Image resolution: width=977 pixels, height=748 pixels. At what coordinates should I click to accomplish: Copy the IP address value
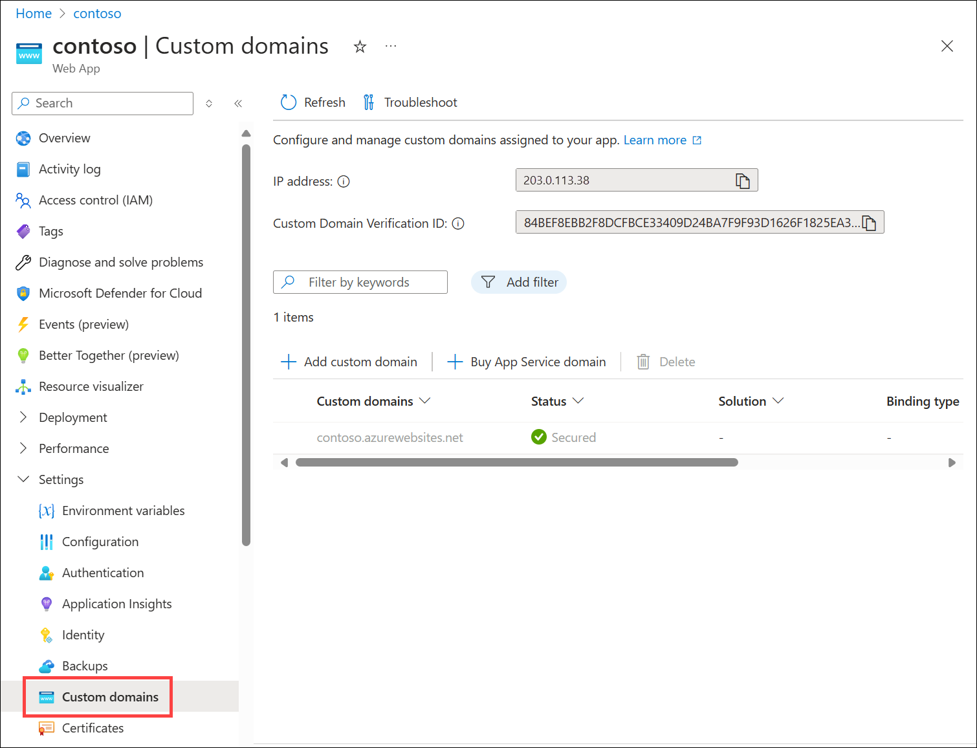(742, 181)
